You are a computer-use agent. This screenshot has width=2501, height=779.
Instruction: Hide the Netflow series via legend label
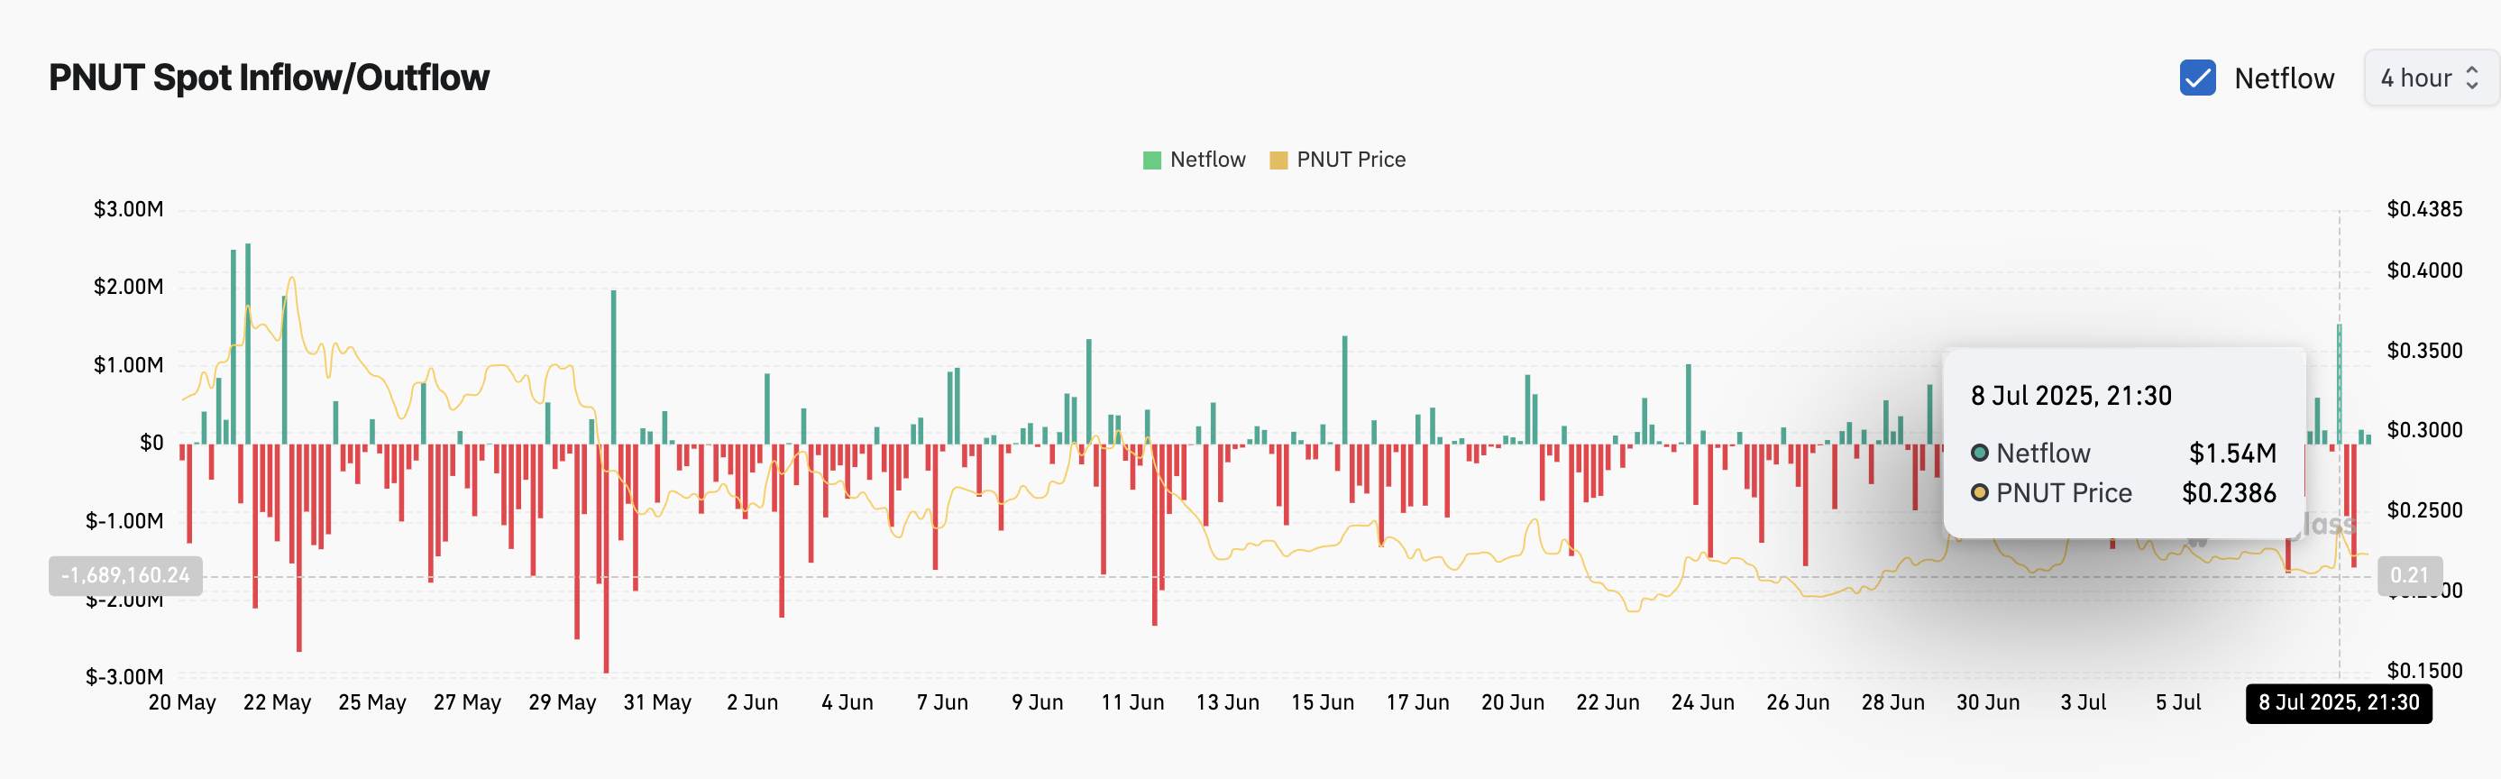click(1207, 160)
